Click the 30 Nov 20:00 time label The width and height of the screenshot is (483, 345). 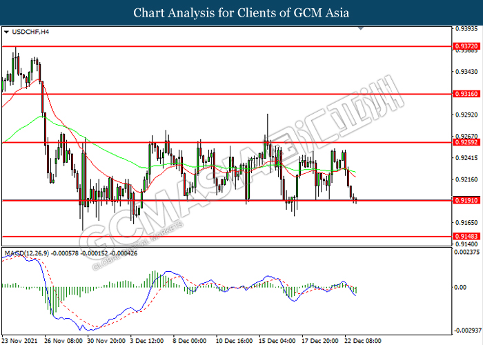coord(106,341)
